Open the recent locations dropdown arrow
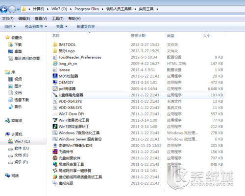This screenshot has width=245, height=196. point(18,9)
